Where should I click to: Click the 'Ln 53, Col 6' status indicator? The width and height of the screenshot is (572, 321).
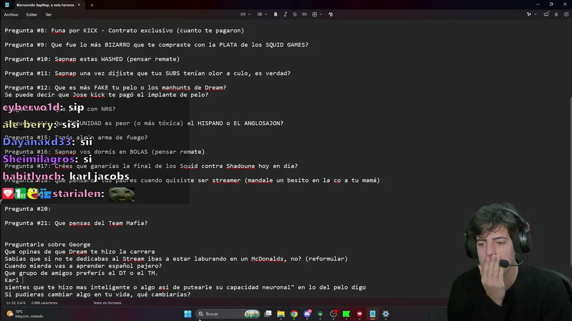click(x=16, y=303)
